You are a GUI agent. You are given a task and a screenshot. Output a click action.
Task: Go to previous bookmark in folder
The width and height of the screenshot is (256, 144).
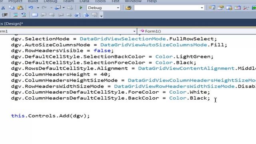[60, 15]
